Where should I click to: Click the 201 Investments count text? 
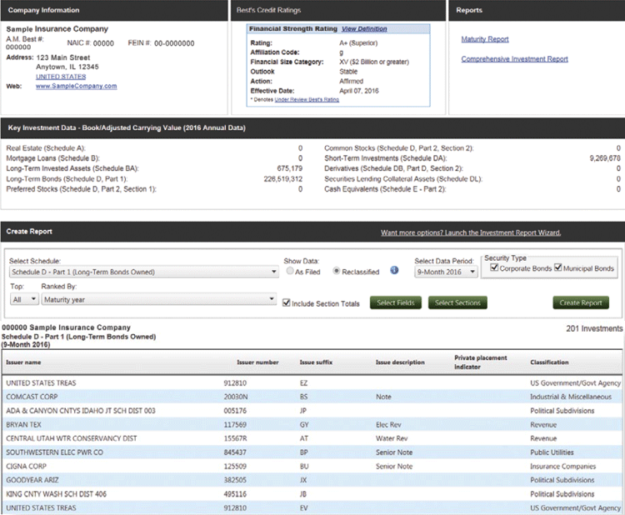594,328
